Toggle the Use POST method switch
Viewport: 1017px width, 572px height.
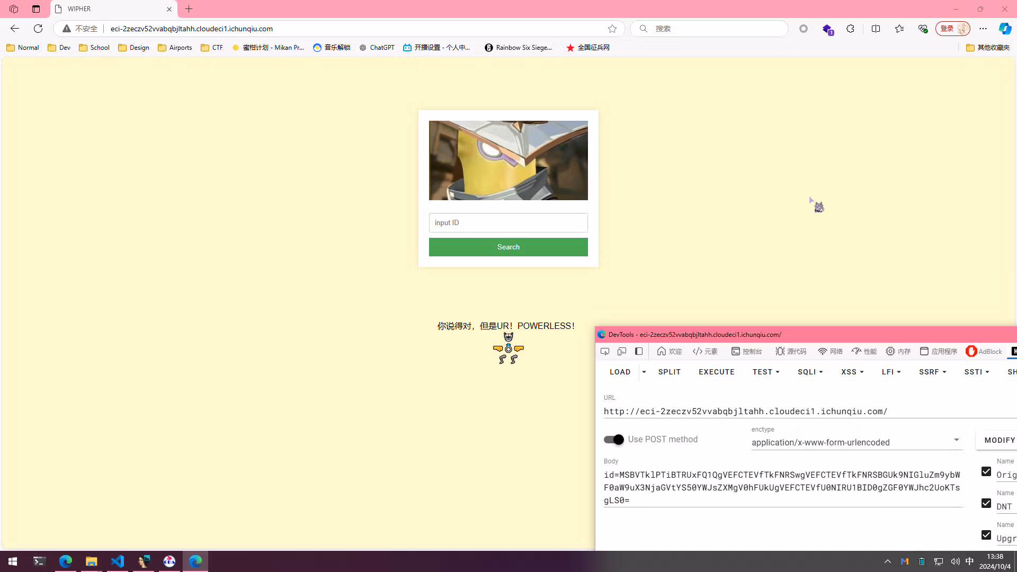tap(614, 440)
